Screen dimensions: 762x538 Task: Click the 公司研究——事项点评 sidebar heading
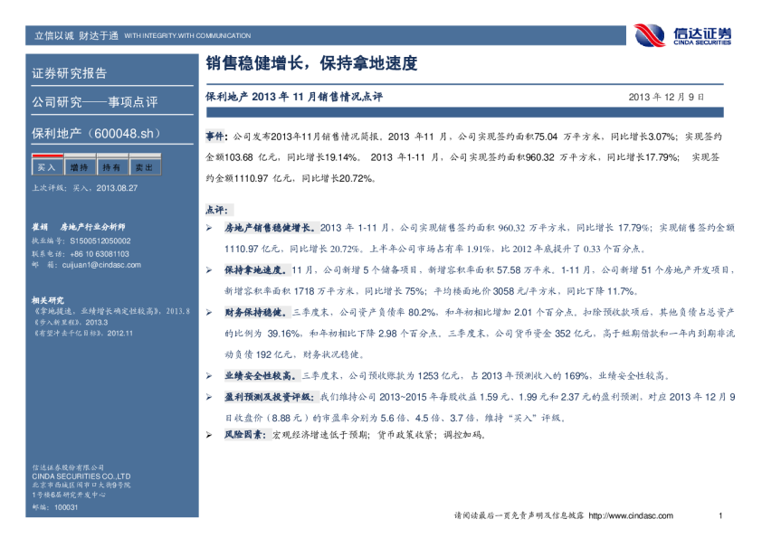point(94,102)
